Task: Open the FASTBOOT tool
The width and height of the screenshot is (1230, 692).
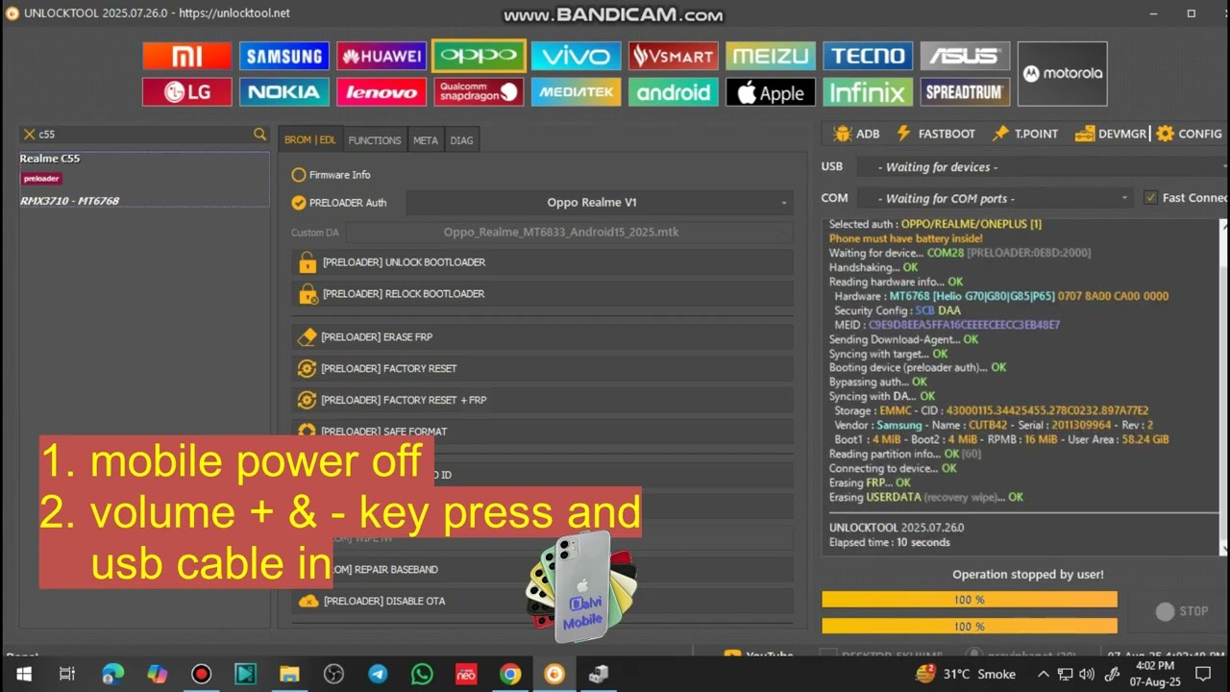Action: click(x=935, y=134)
